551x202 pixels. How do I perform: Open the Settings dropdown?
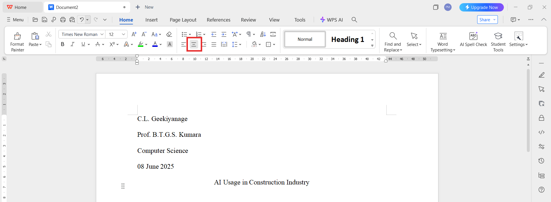519,39
